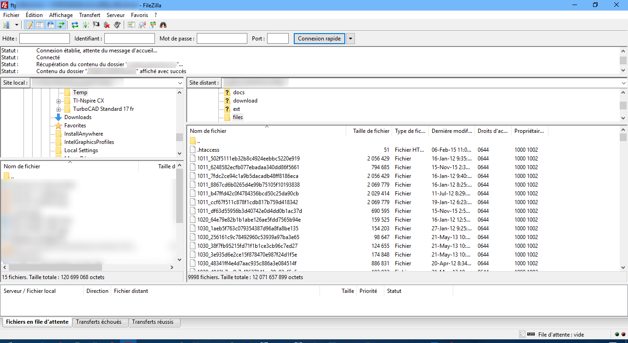Click the Connexion rapide button

tap(319, 39)
